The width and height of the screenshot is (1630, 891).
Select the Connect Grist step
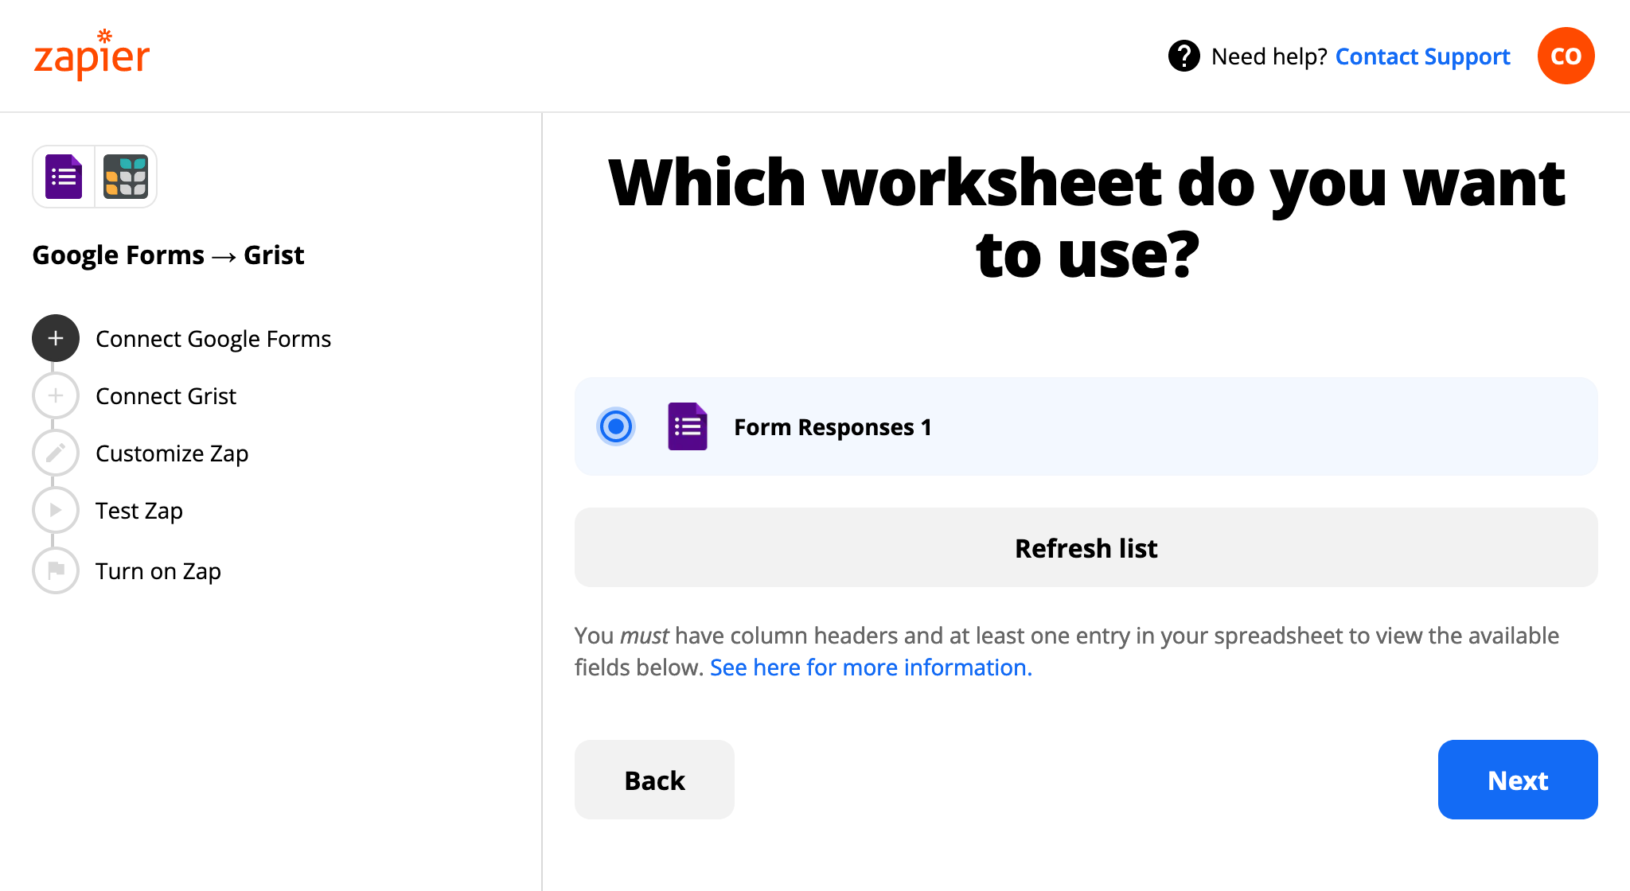(166, 395)
